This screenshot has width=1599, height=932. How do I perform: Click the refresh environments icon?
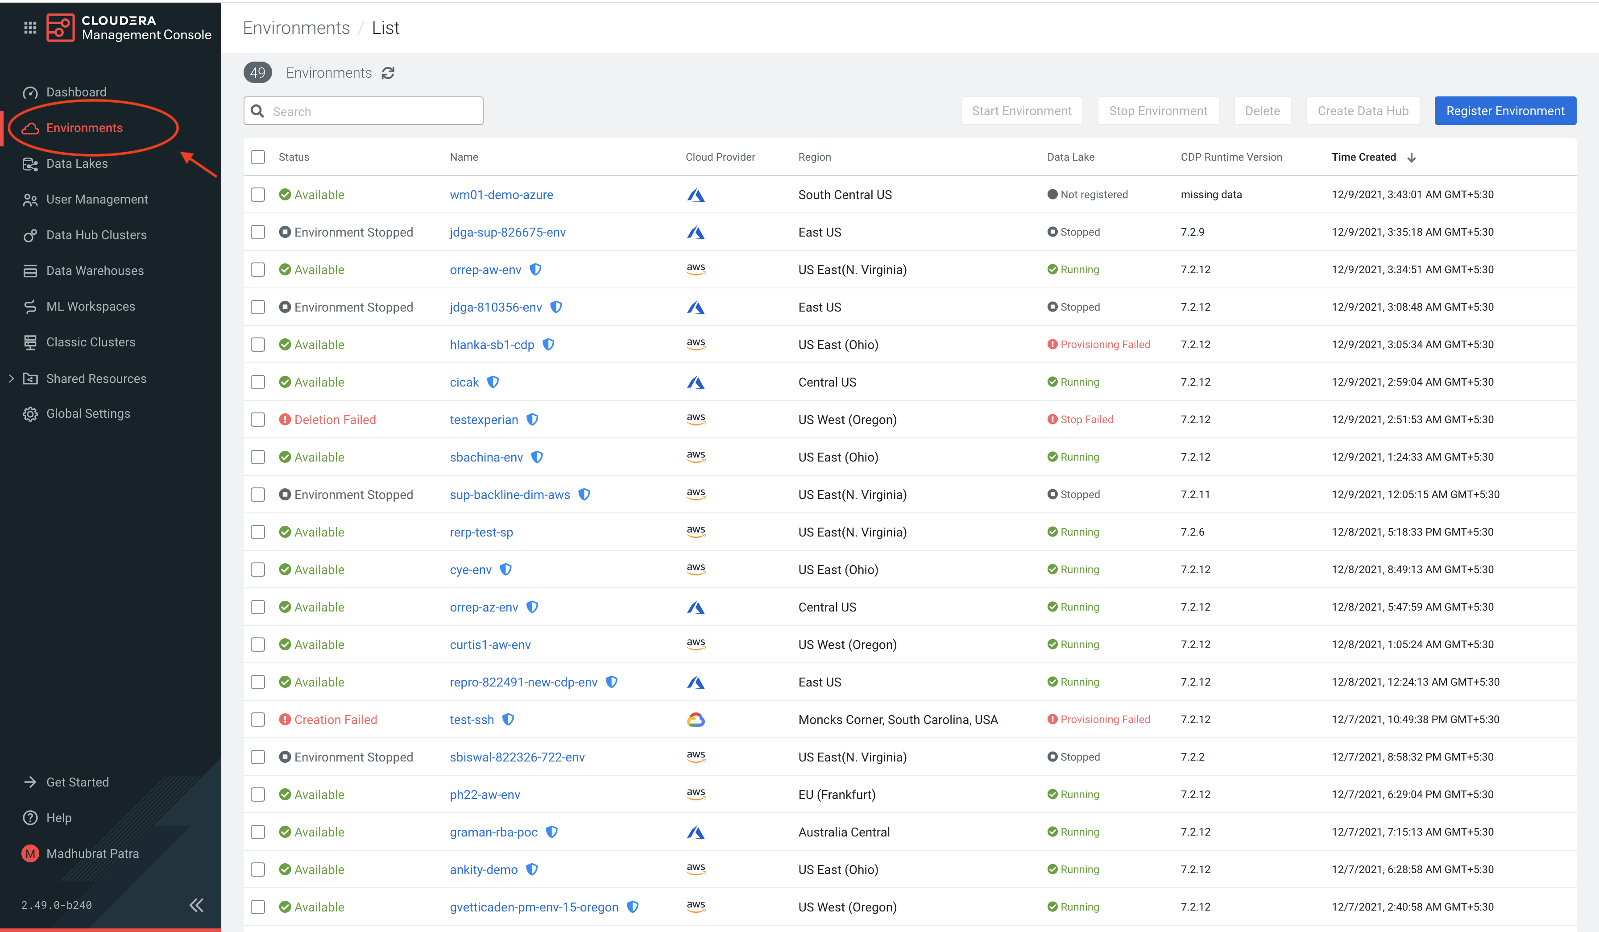pyautogui.click(x=388, y=73)
